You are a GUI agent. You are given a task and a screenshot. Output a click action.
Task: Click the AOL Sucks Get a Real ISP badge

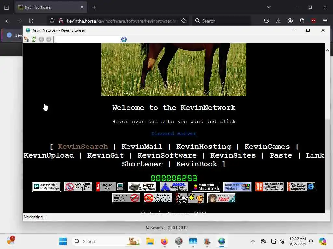click(x=78, y=186)
